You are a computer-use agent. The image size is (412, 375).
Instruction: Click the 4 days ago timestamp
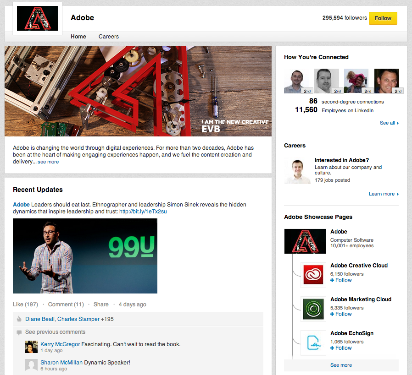(x=133, y=304)
